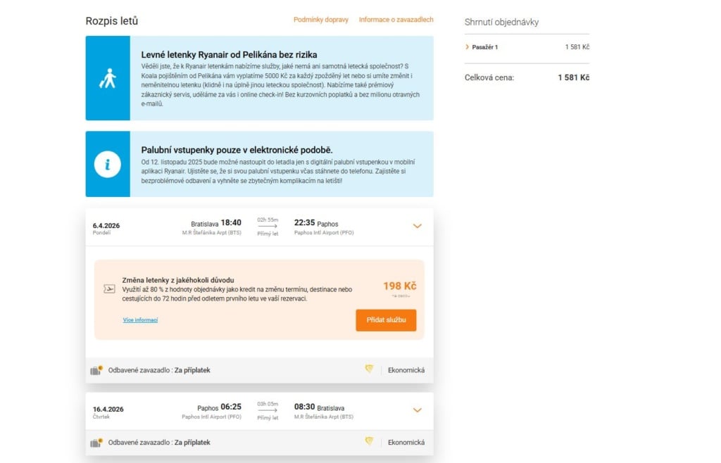Click the blue info circle icon

tap(107, 164)
